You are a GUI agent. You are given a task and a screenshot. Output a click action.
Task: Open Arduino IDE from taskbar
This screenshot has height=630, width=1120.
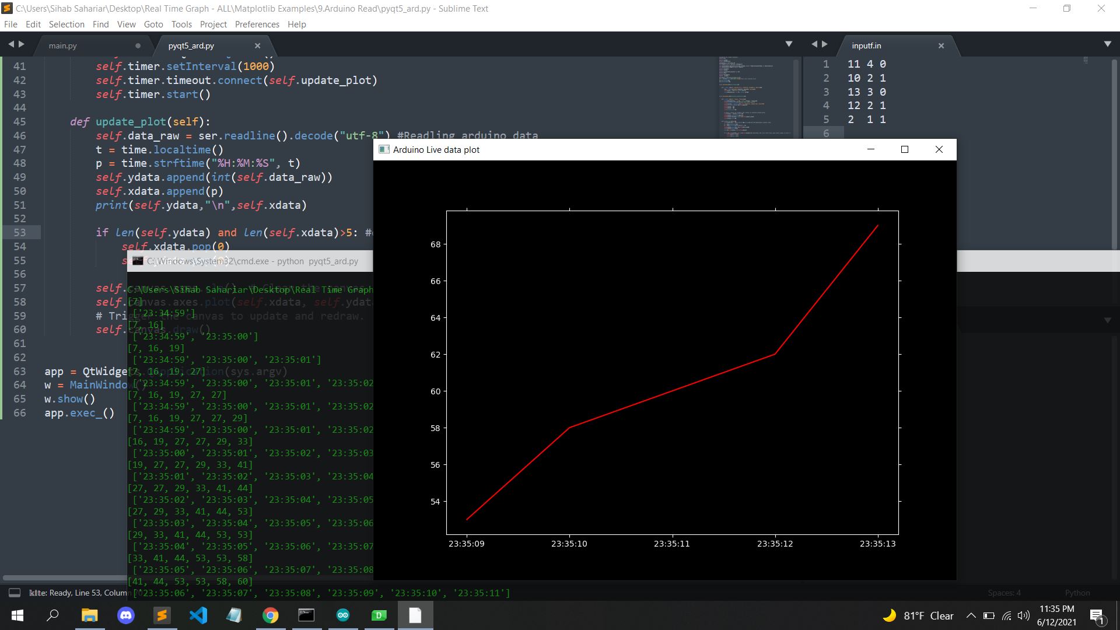point(343,615)
